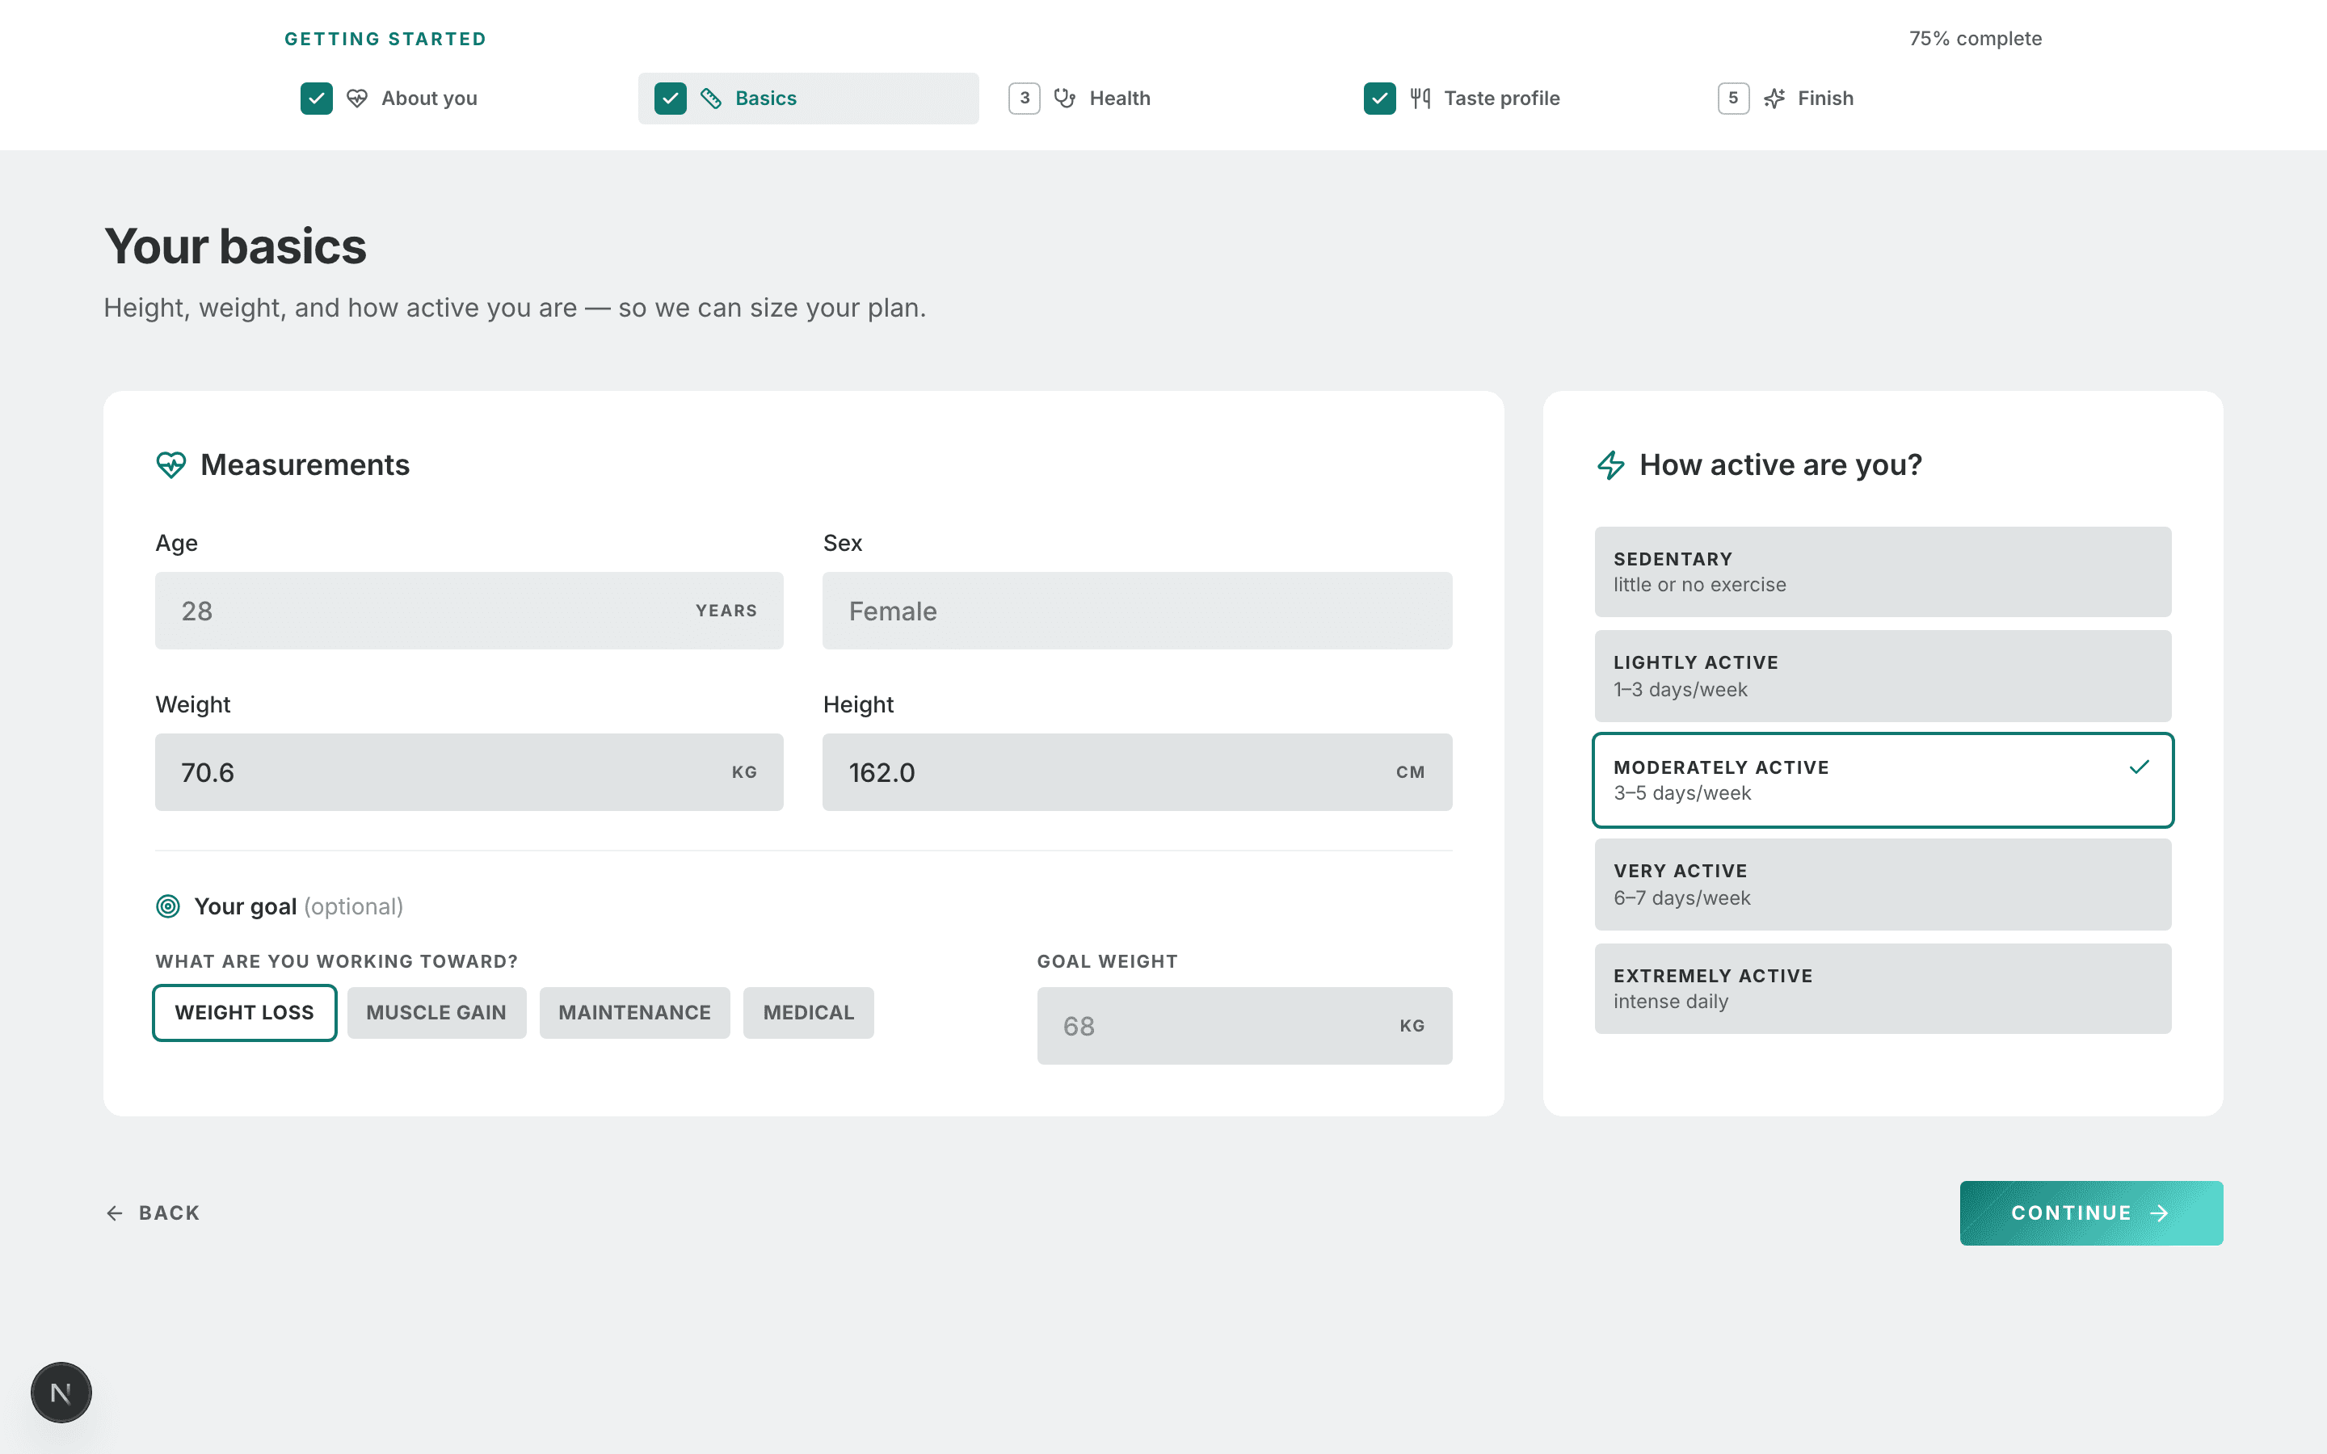Focus the Age input field
Screen dimensions: 2327x1454
pyautogui.click(x=469, y=611)
